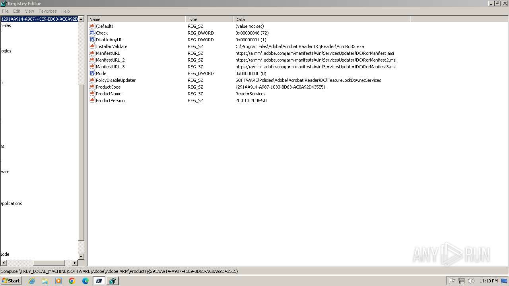Click the REG_DWORD type for Mode
The width and height of the screenshot is (509, 286).
pos(200,73)
